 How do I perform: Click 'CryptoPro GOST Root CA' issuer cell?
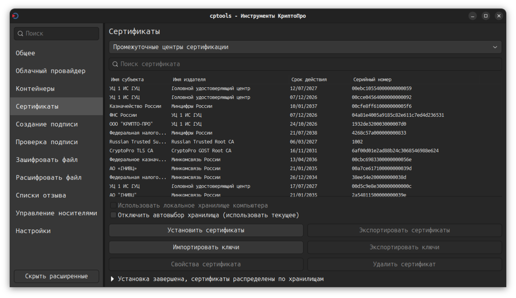[x=201, y=151]
